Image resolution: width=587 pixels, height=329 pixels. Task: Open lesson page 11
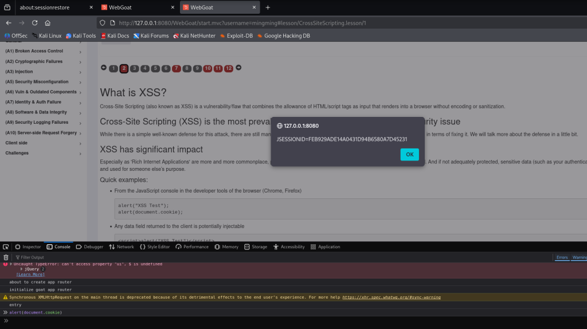218,69
